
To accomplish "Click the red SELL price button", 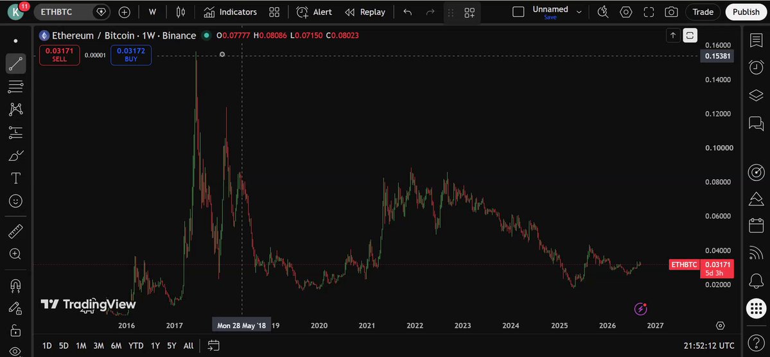I will 60,55.
